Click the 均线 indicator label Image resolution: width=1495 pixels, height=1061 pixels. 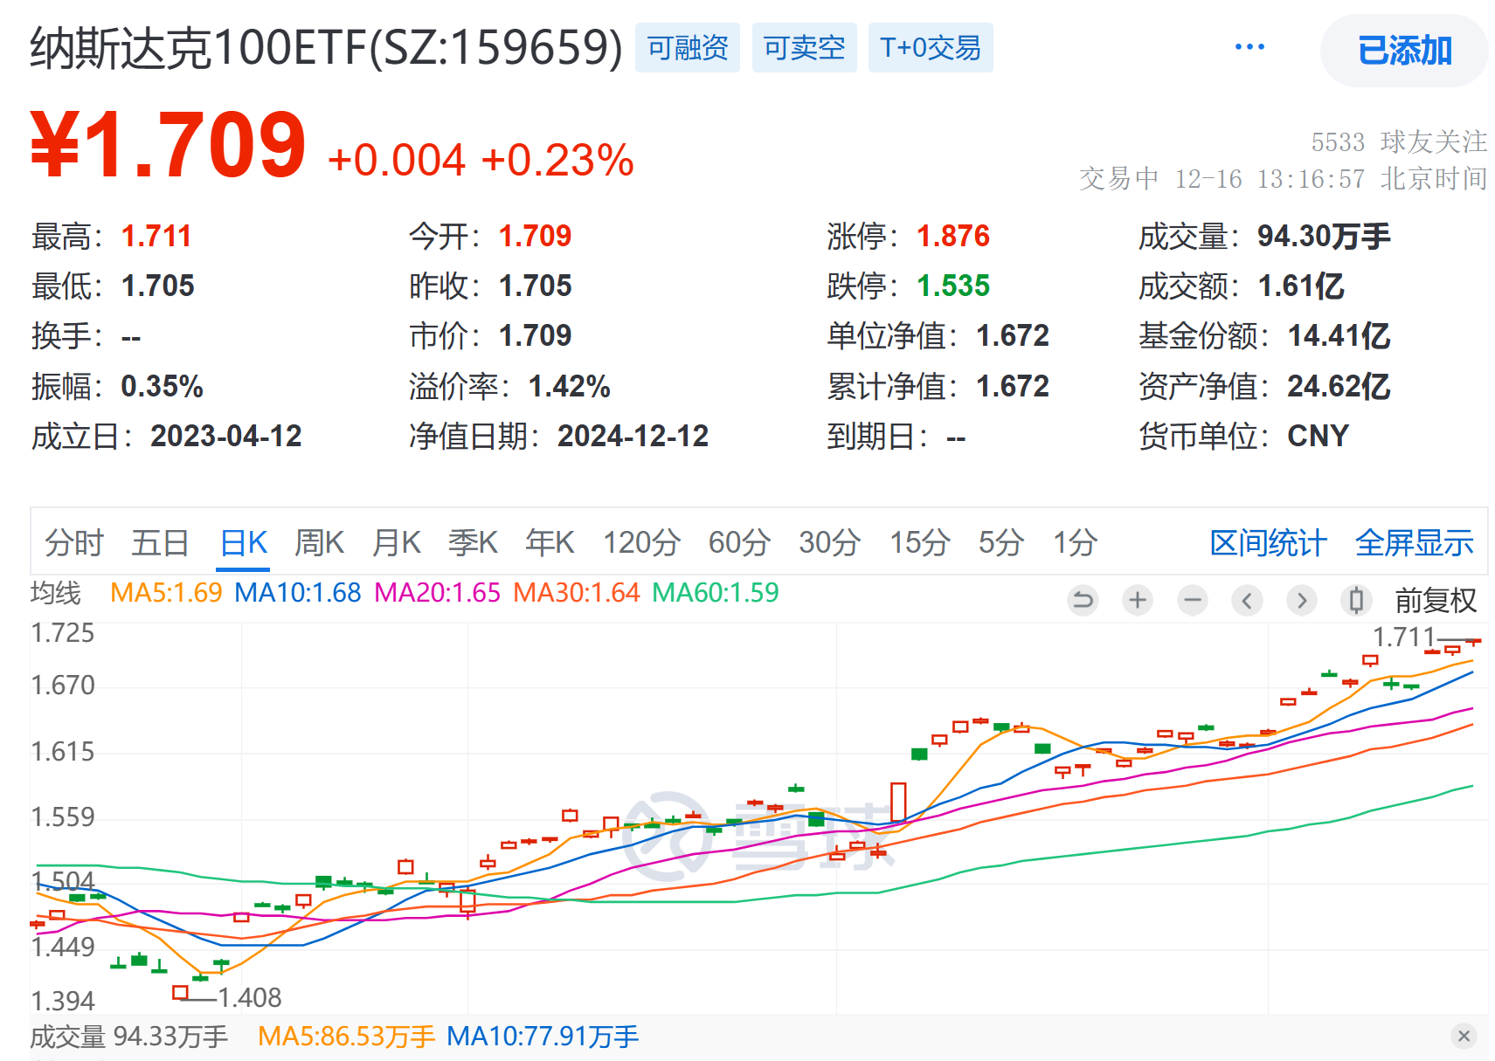click(55, 592)
